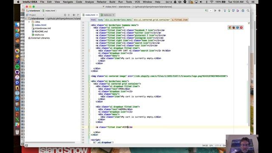Click the html breadcrumb
This screenshot has height=153, width=272.
click(x=93, y=20)
